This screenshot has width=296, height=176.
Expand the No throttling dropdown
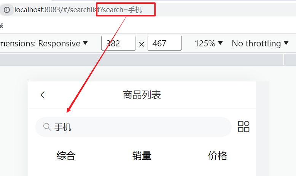[260, 43]
